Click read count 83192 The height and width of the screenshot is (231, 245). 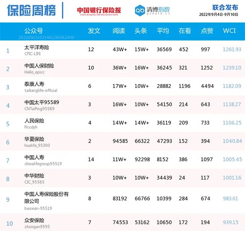tap(120, 199)
